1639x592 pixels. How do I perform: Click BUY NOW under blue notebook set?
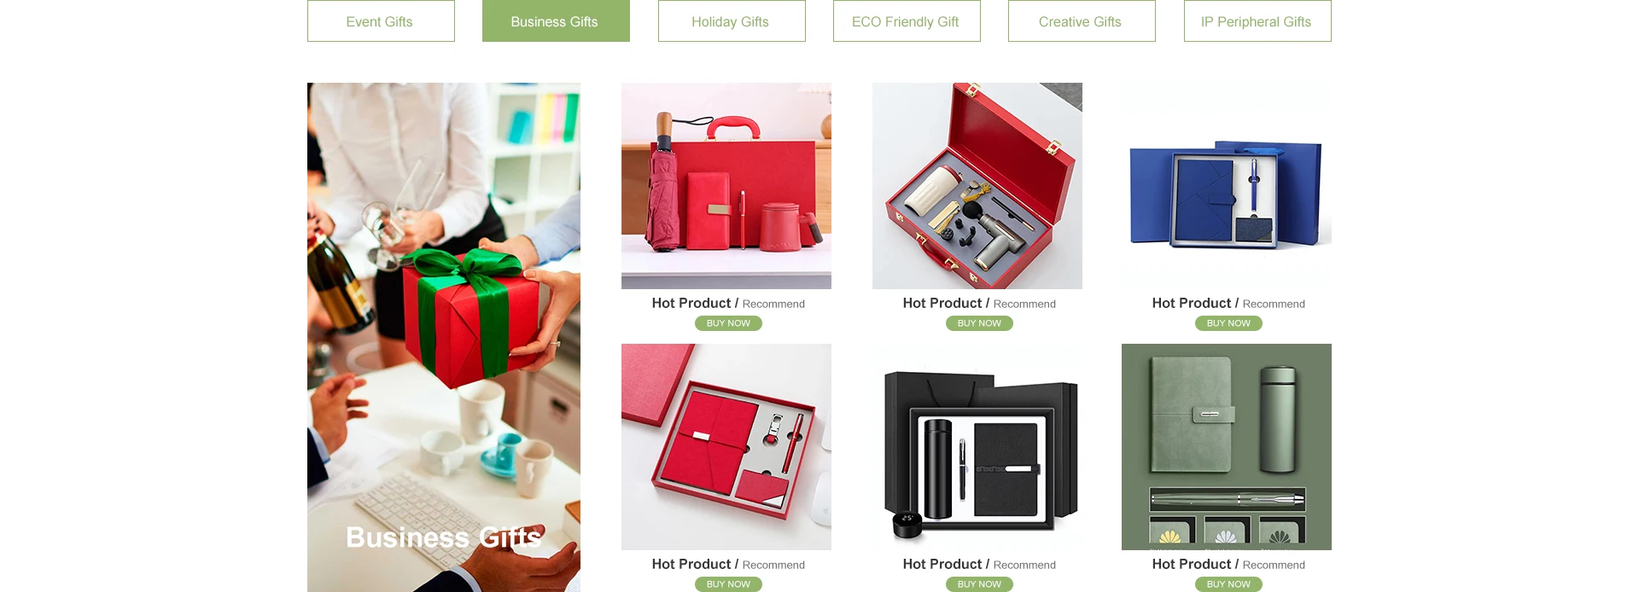point(1228,323)
